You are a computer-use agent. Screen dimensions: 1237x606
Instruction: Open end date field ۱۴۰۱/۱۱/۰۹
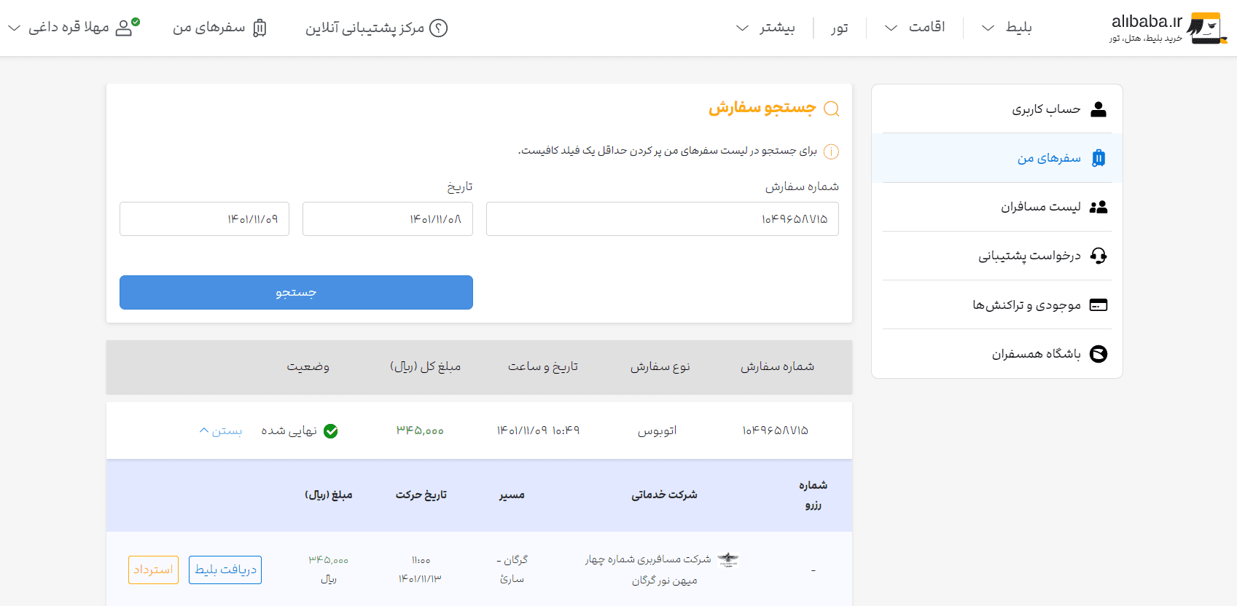click(205, 219)
